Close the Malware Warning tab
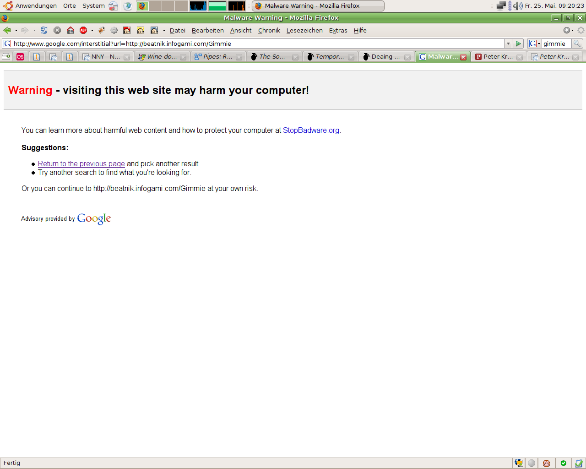 [x=463, y=57]
